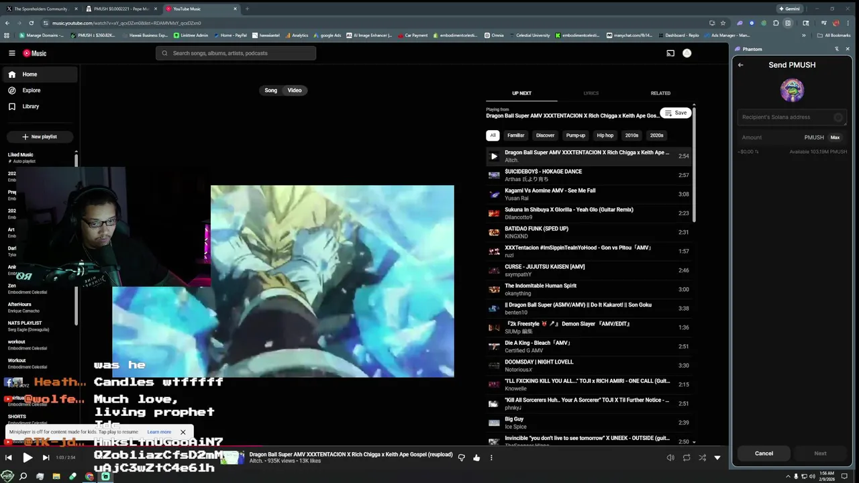
Task: Go back in Phantom Send PMUSH panel
Action: tap(740, 65)
